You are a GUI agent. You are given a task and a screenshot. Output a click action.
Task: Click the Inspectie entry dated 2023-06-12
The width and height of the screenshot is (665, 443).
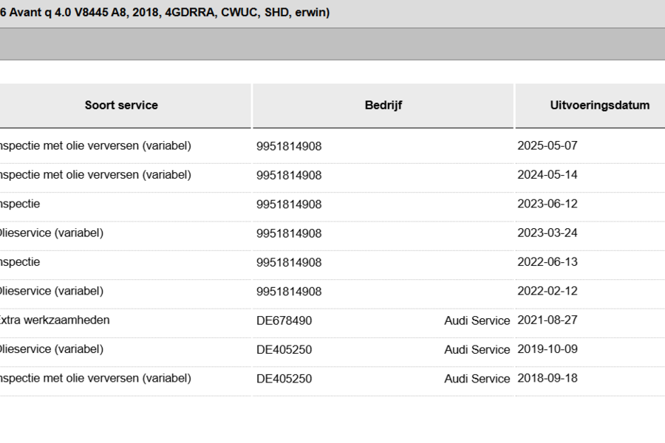(20, 204)
